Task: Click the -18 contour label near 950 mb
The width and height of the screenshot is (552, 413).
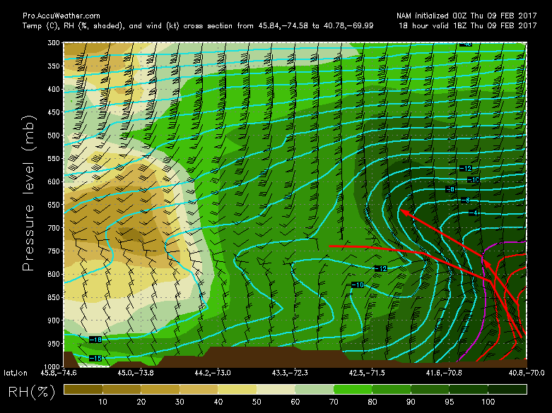Action: click(x=97, y=340)
